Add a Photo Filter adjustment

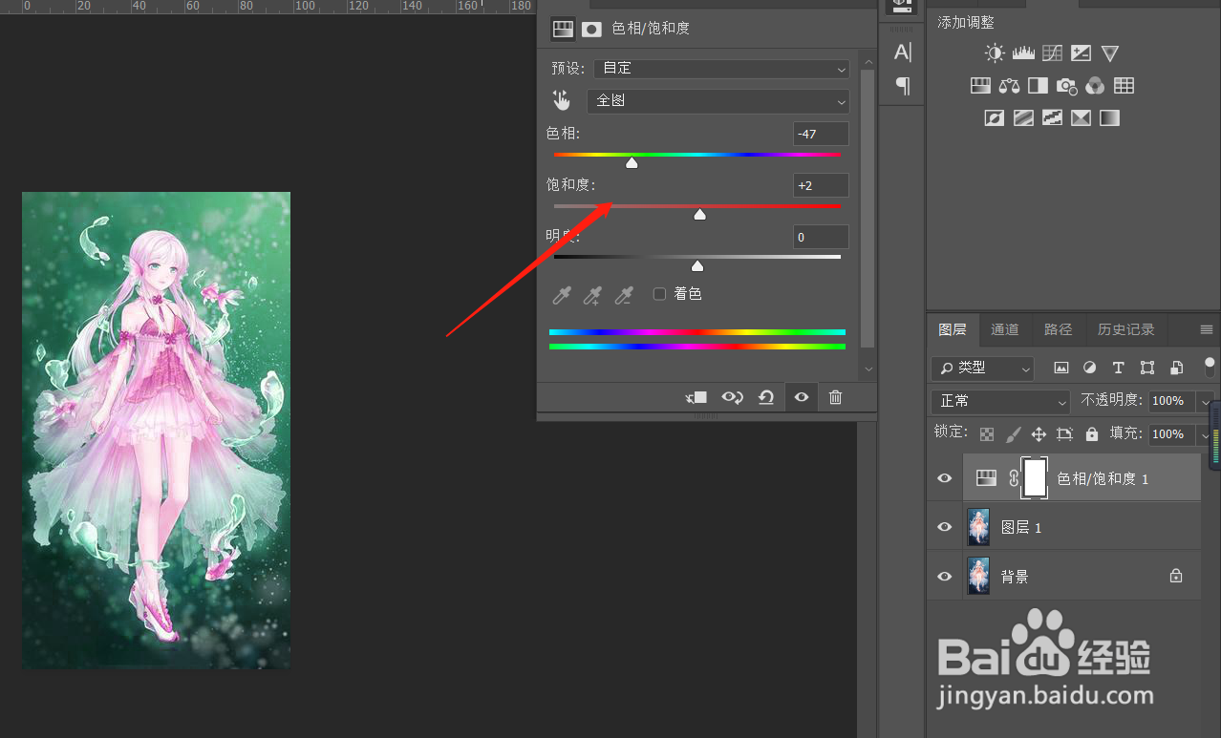point(1066,86)
